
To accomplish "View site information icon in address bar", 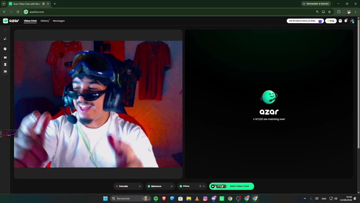I will [26, 12].
